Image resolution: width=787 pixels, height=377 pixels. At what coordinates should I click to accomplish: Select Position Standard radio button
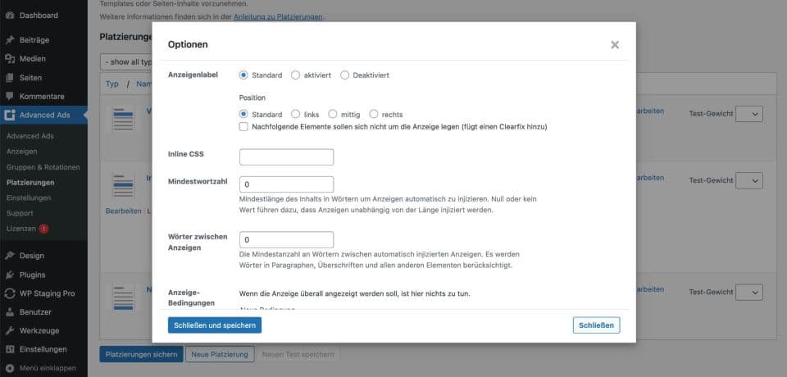tap(244, 114)
